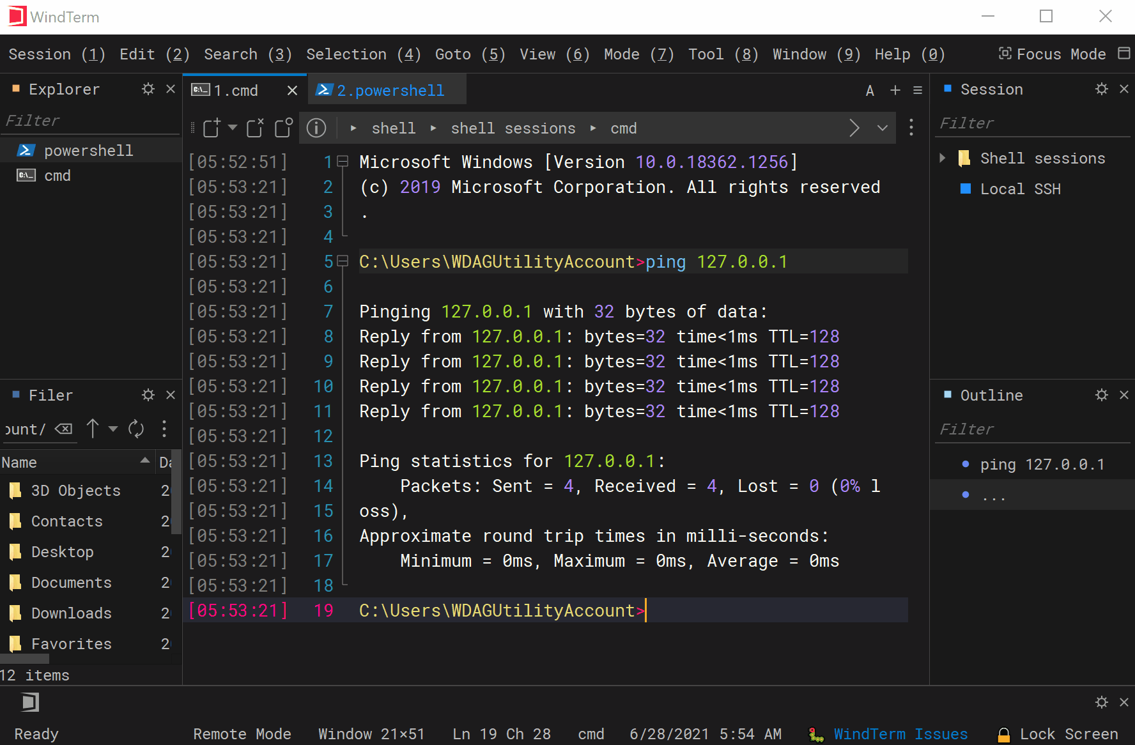Select the 1.cmd tab
The width and height of the screenshot is (1135, 745).
[x=245, y=90]
